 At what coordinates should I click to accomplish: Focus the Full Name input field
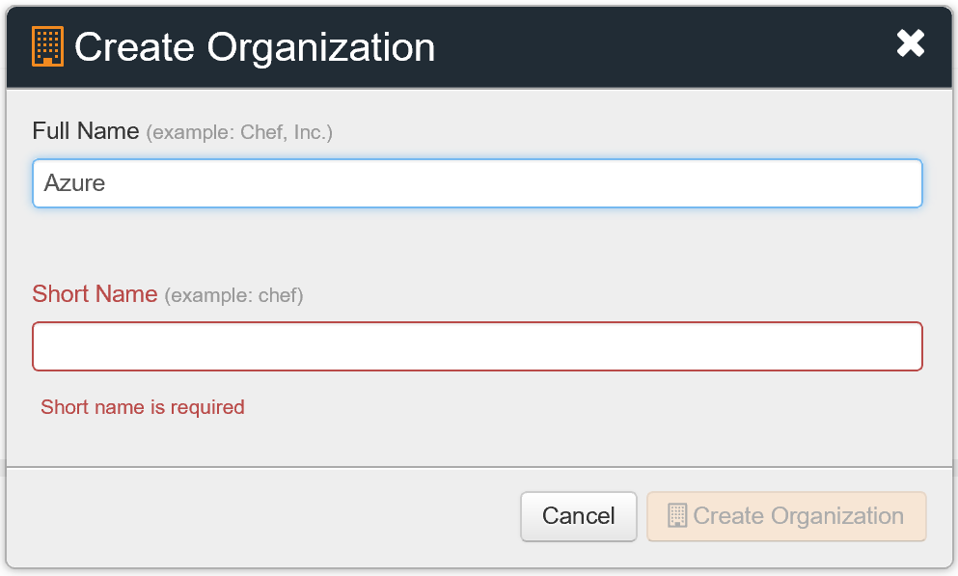click(478, 183)
